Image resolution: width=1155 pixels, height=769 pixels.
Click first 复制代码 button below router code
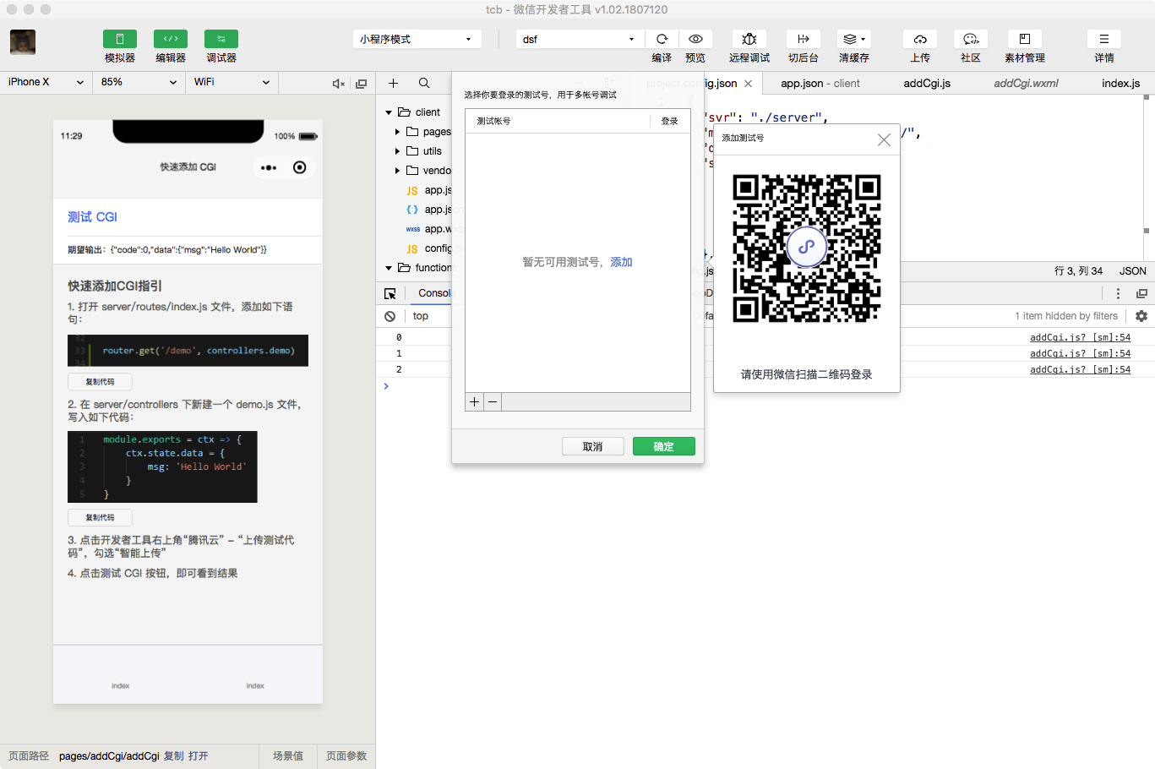100,382
